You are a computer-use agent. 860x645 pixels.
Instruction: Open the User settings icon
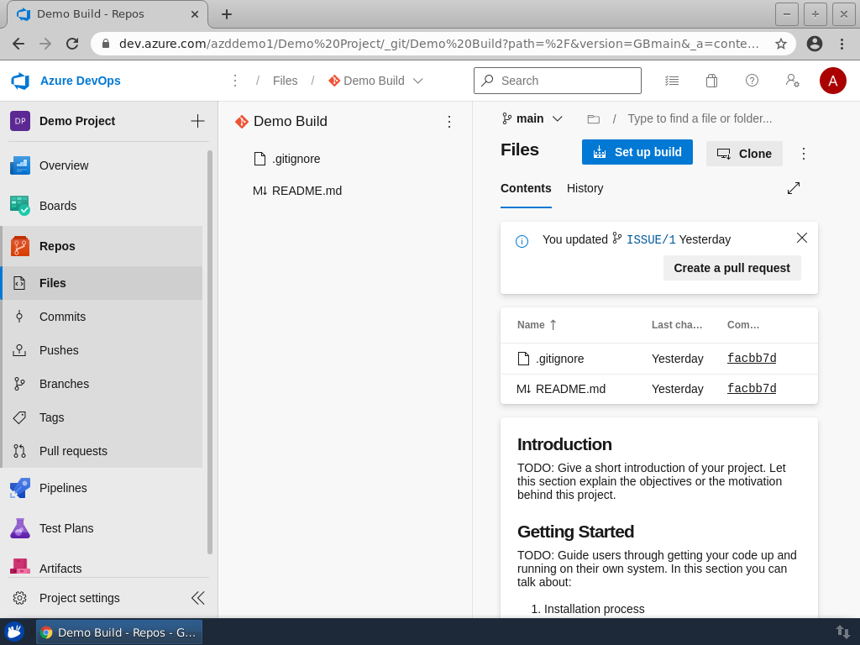coord(793,81)
